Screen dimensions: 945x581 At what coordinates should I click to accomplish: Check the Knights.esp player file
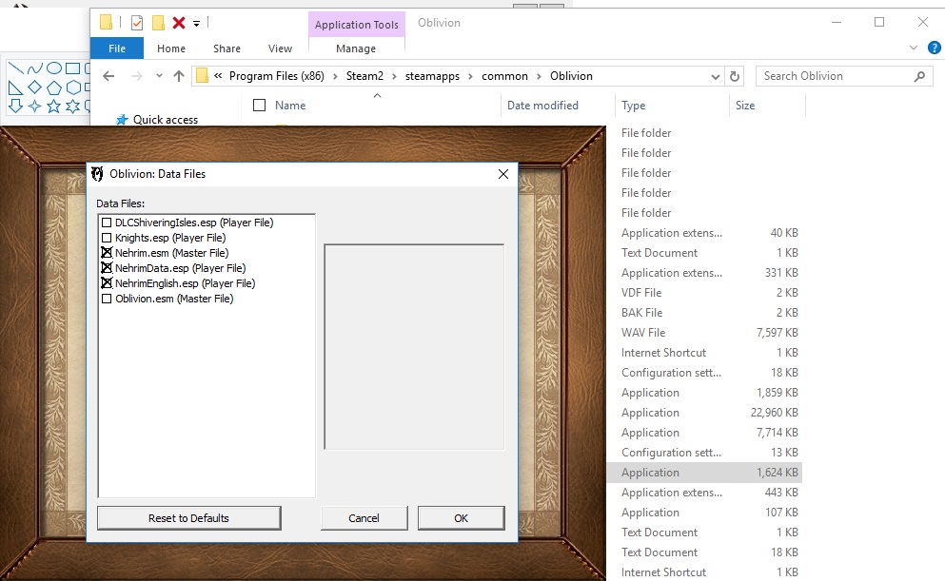tap(106, 237)
